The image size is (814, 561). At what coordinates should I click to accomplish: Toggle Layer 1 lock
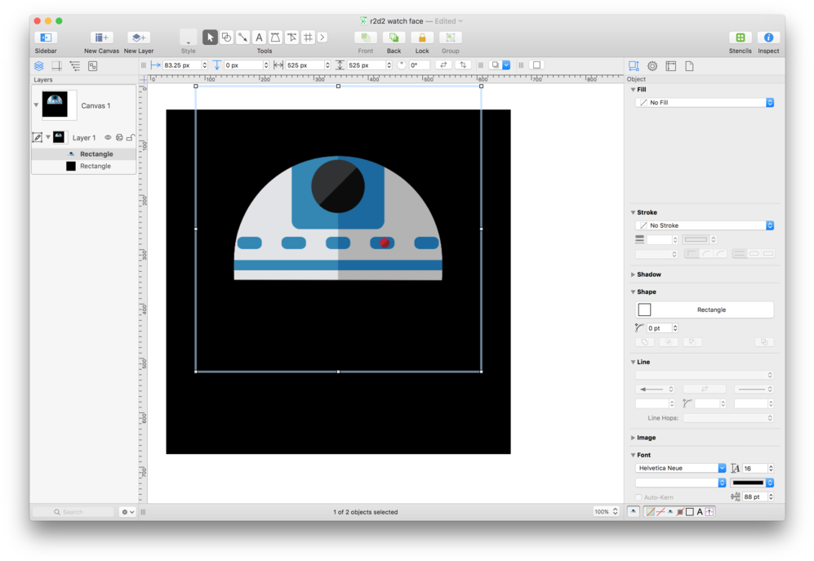[x=131, y=138]
